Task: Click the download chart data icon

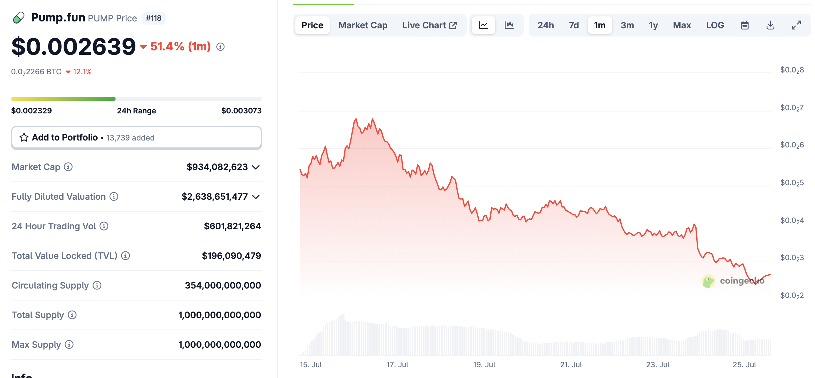Action: (770, 25)
